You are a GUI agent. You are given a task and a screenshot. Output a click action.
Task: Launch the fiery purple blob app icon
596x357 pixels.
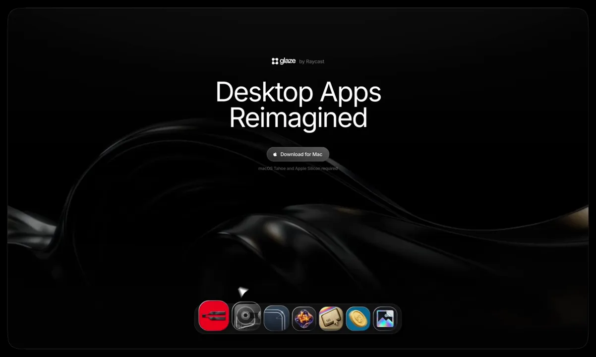click(x=304, y=318)
